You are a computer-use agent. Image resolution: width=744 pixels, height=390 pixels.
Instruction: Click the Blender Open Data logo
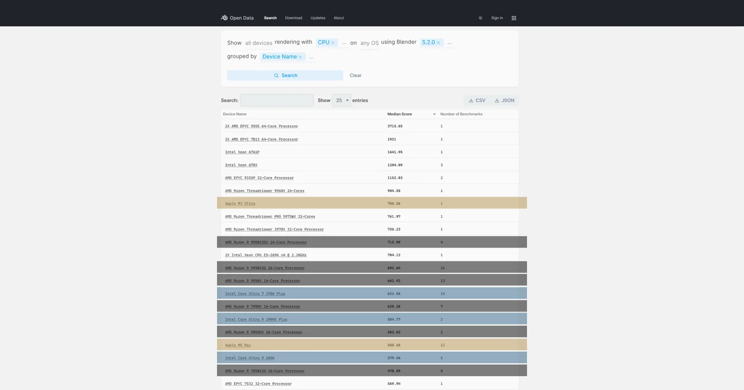point(237,18)
